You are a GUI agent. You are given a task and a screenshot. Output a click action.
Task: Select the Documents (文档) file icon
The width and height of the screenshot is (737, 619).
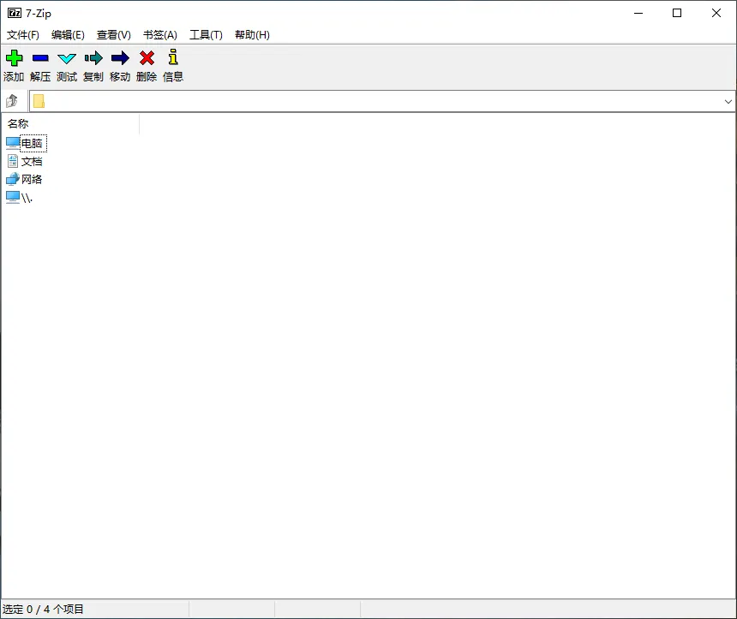point(13,162)
